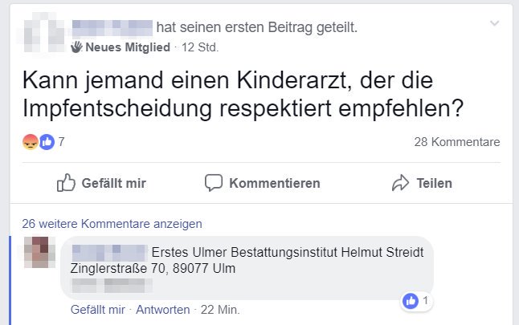Open the post author's profile picture
The image size is (519, 325).
point(43,34)
